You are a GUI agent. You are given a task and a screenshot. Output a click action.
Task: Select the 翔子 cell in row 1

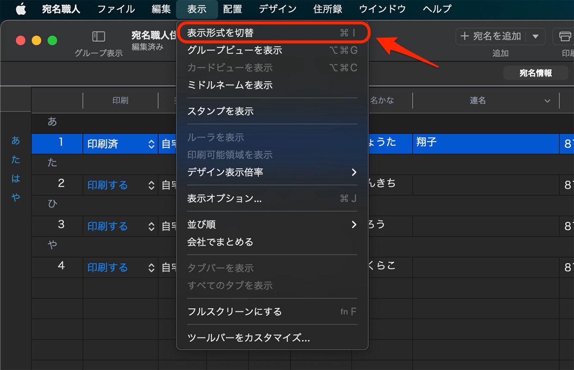(486, 143)
